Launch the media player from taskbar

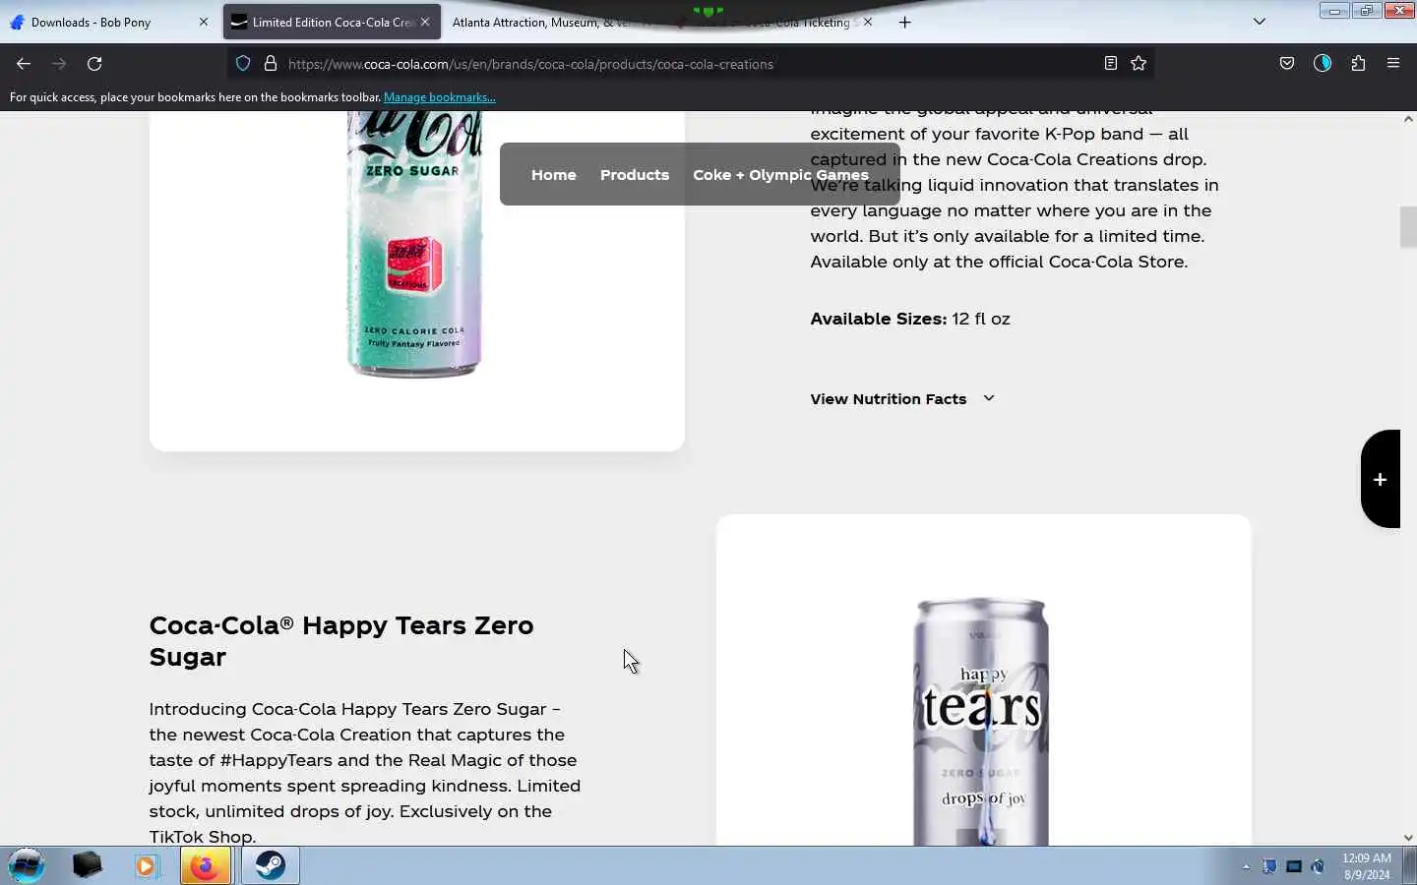click(147, 865)
